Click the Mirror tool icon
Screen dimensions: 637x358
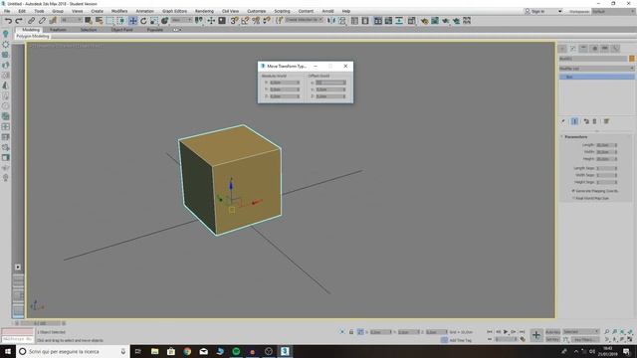pyautogui.click(x=331, y=21)
